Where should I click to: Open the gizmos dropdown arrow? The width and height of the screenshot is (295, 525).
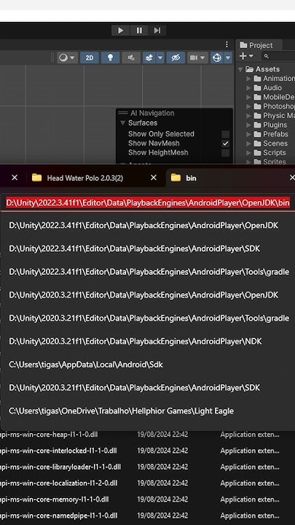228,58
